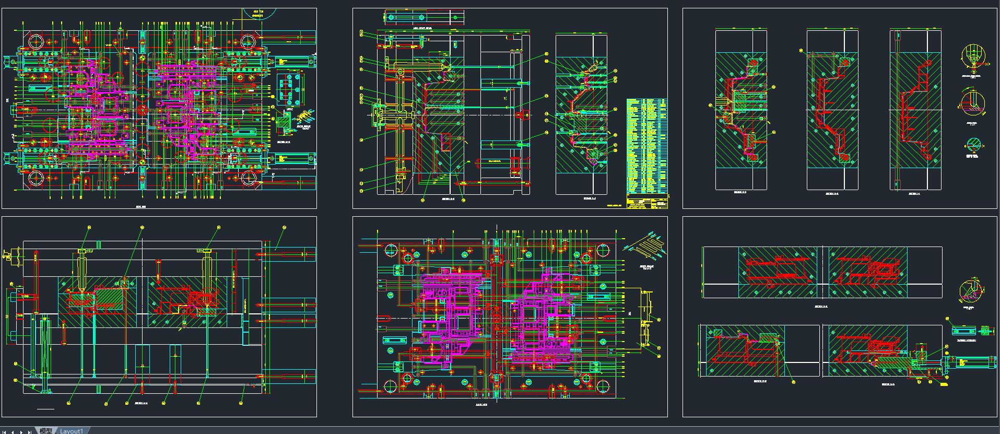Switch to the 模型 (Model) tab
This screenshot has height=434, width=1000.
(46, 431)
